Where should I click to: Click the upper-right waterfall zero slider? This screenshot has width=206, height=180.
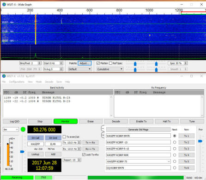[156, 63]
